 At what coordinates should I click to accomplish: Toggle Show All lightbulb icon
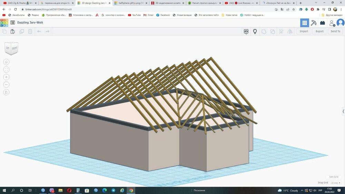click(255, 31)
